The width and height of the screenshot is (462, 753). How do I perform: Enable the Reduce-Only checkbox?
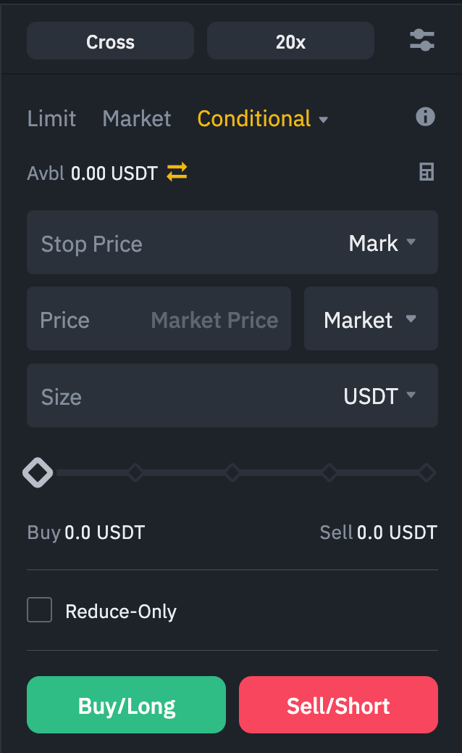(40, 610)
